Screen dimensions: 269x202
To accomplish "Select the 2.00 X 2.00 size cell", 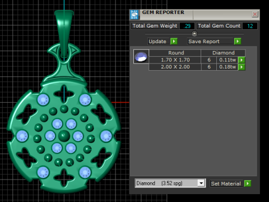I will click(175, 67).
